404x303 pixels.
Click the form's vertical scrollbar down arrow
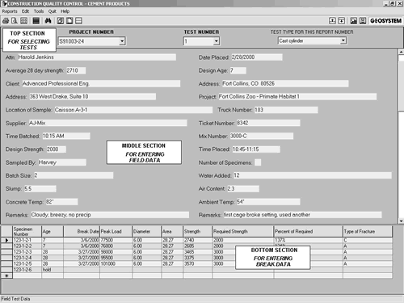click(401, 221)
